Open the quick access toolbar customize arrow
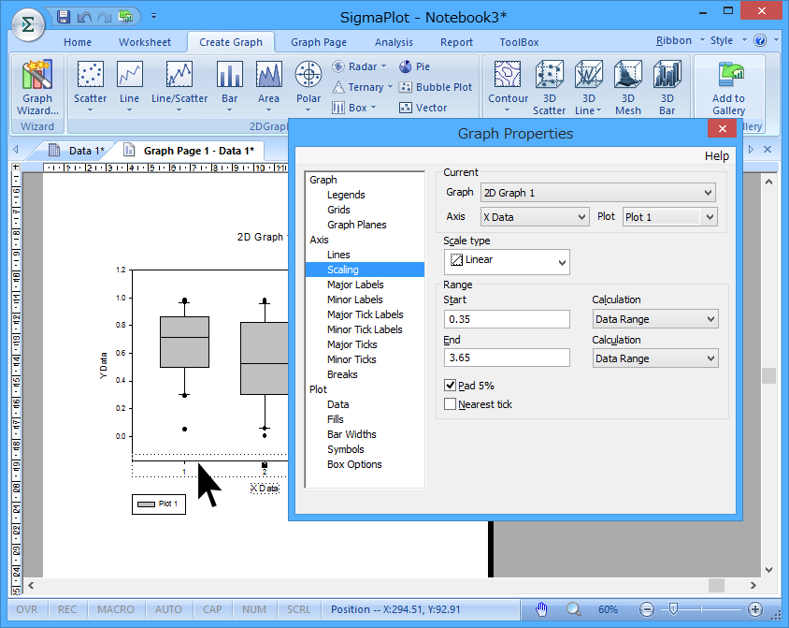Viewport: 789px width, 628px height. click(154, 17)
